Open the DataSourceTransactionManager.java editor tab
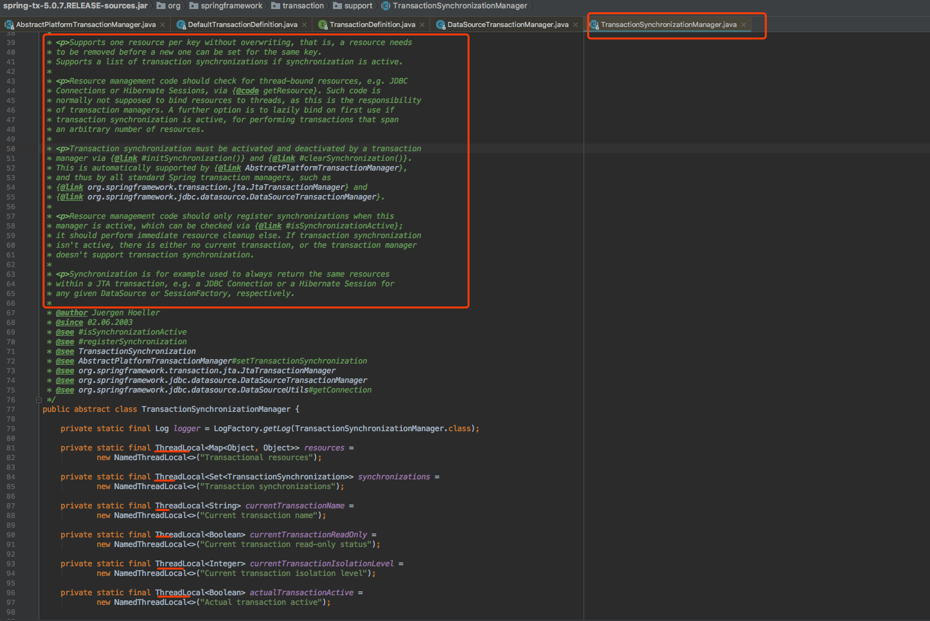This screenshot has width=930, height=621. [x=508, y=25]
